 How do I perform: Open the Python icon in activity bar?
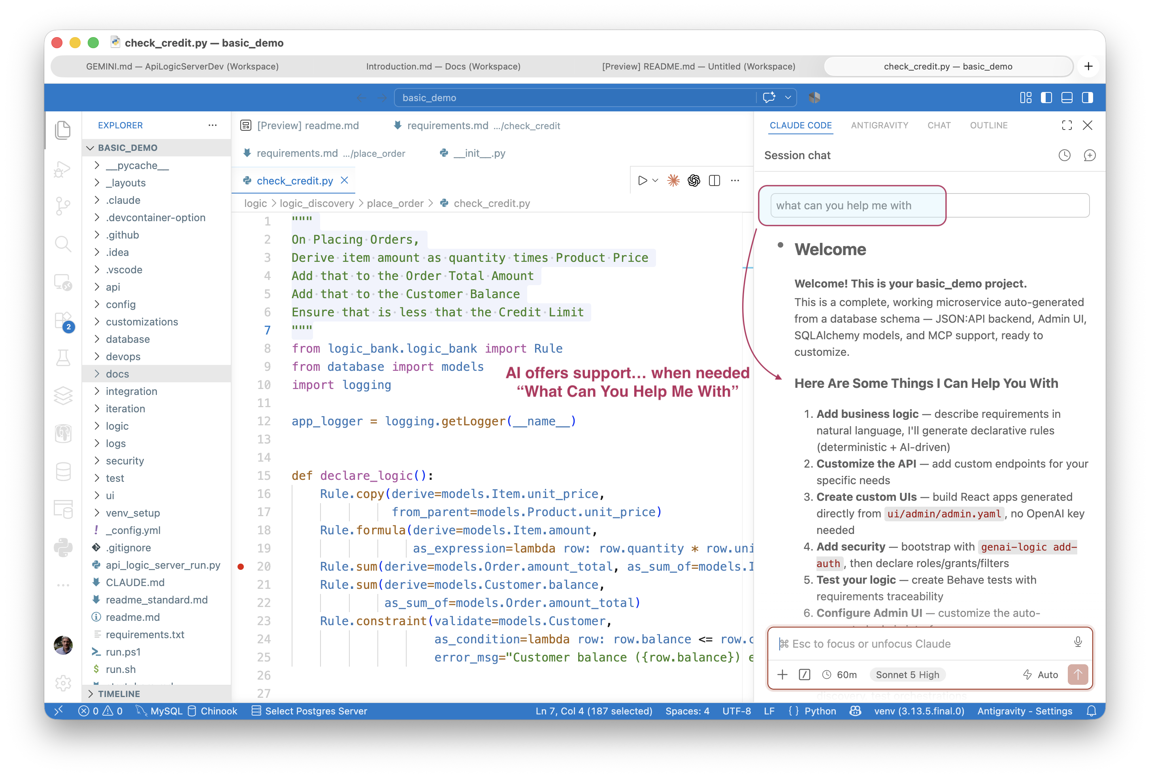(63, 547)
